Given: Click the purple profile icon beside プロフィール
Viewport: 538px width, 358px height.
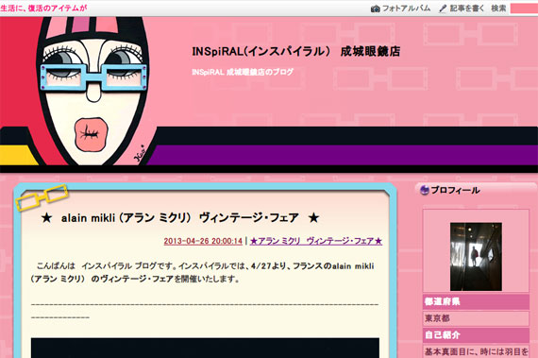Looking at the screenshot, I should point(425,190).
